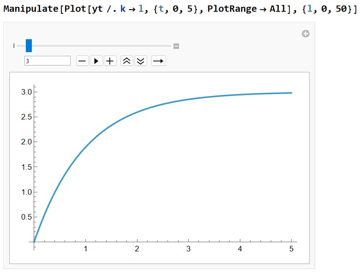
Task: Click the blue slider thumb
Action: (x=29, y=46)
